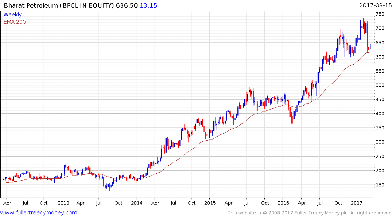Click the Weekly interval label
The height and width of the screenshot is (218, 392).
coord(12,15)
